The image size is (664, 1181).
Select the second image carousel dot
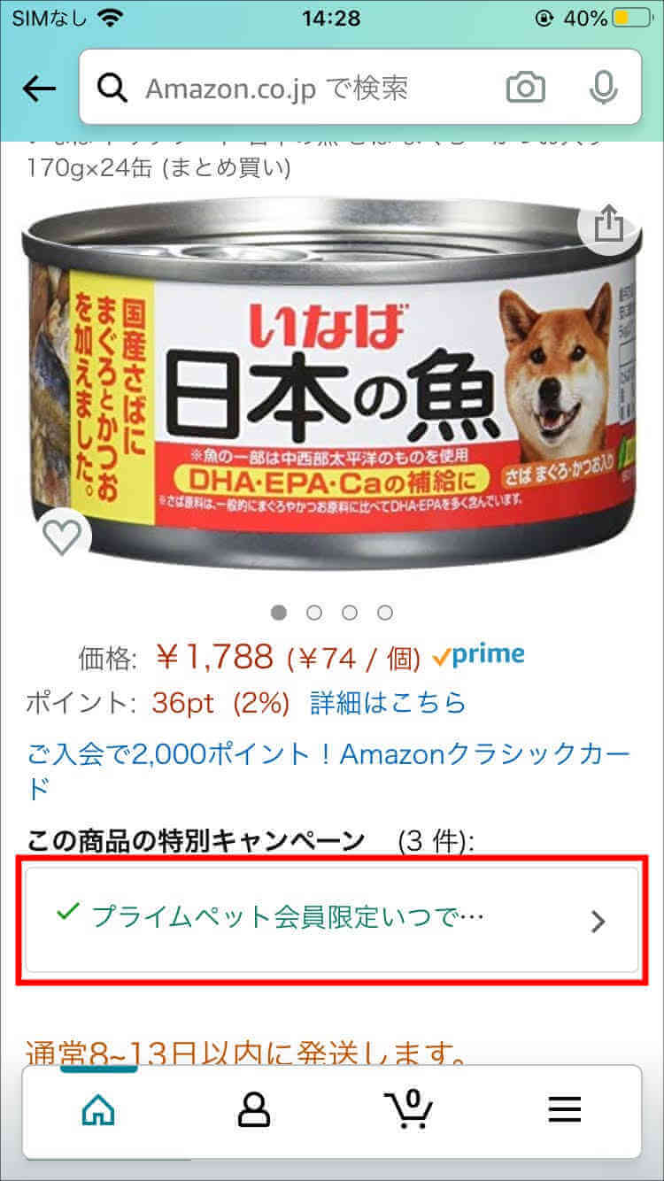(x=314, y=612)
